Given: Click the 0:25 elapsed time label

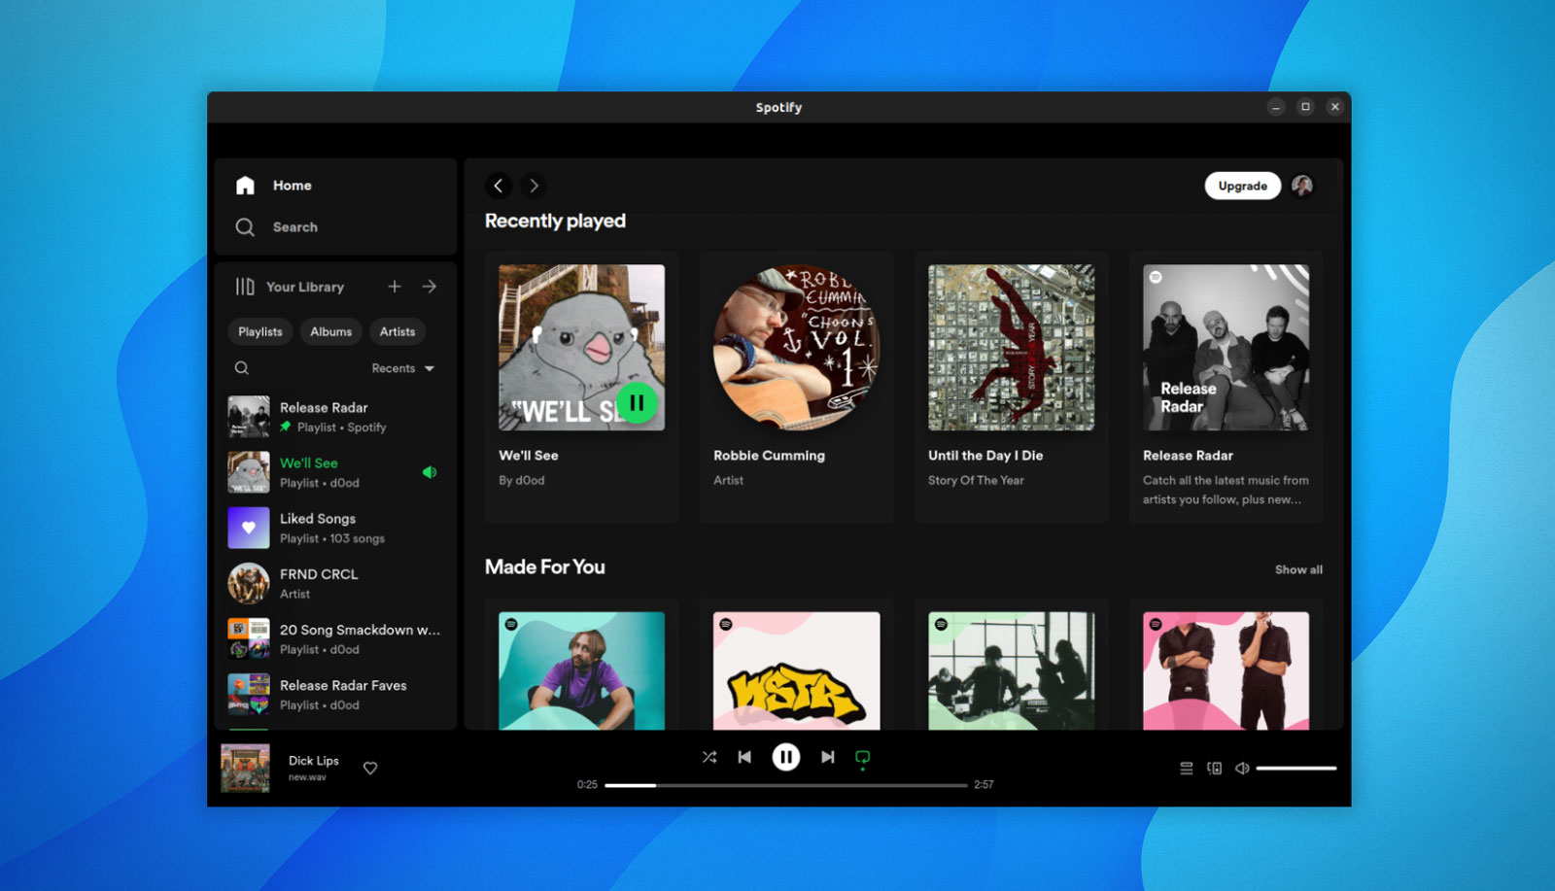Looking at the screenshot, I should pos(587,785).
